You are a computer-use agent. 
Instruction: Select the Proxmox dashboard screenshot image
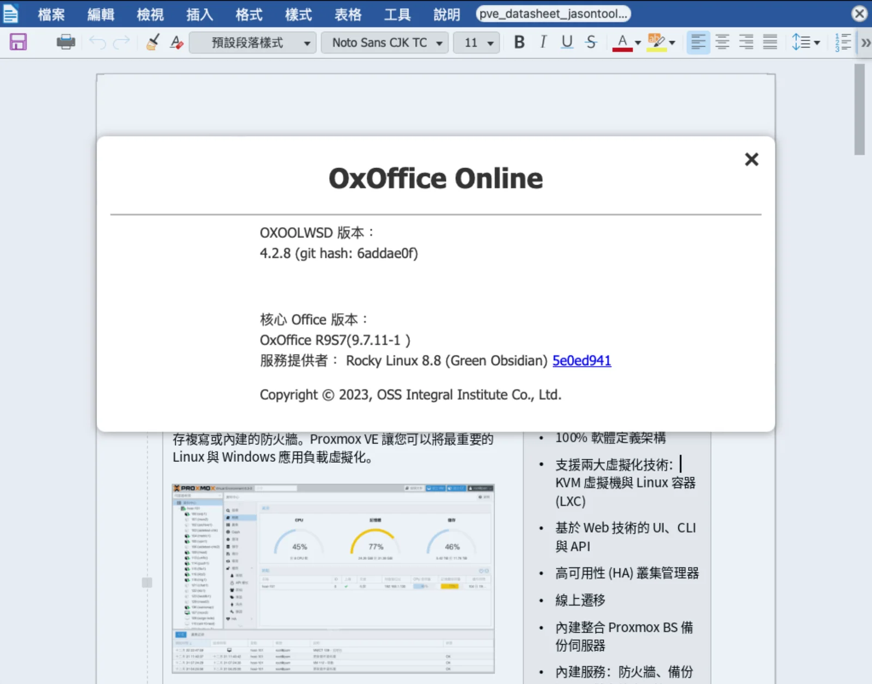[x=333, y=578]
